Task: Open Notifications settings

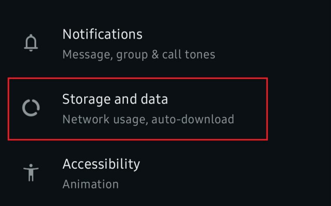Action: click(102, 34)
